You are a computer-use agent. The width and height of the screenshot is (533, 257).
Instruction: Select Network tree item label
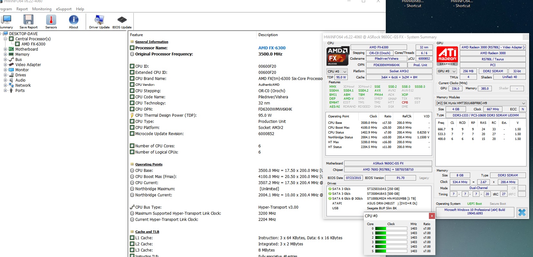tap(23, 85)
